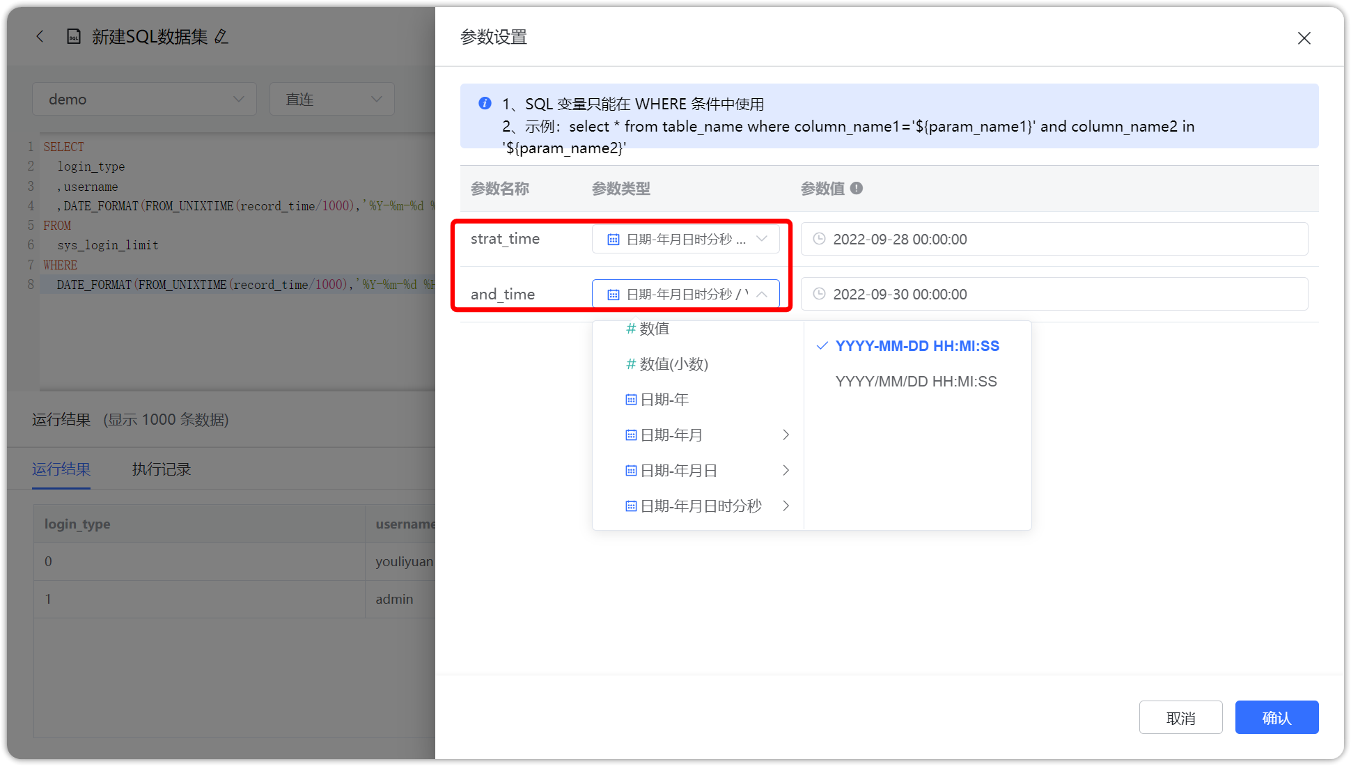Image resolution: width=1351 pixels, height=766 pixels.
Task: Click the pencil icon to rename the dataset
Action: pyautogui.click(x=222, y=38)
